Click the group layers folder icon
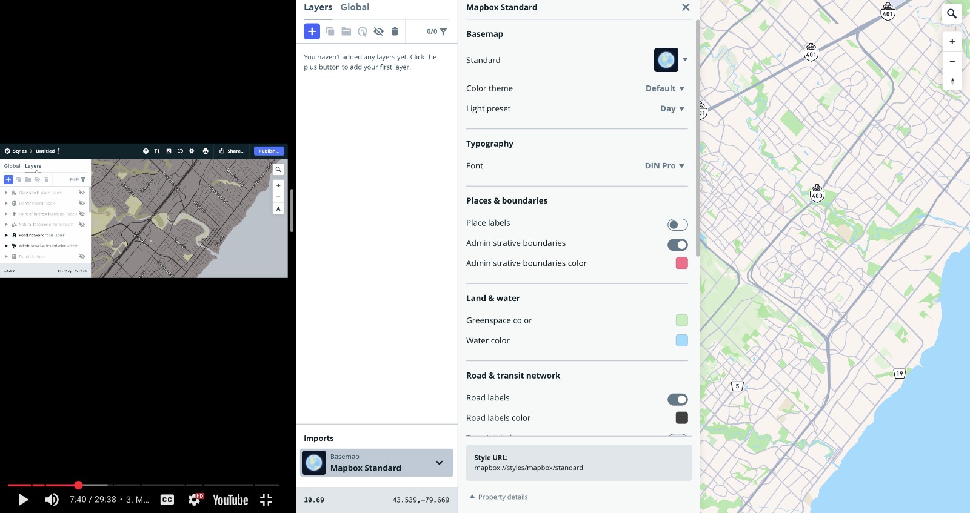970x513 pixels. click(346, 31)
